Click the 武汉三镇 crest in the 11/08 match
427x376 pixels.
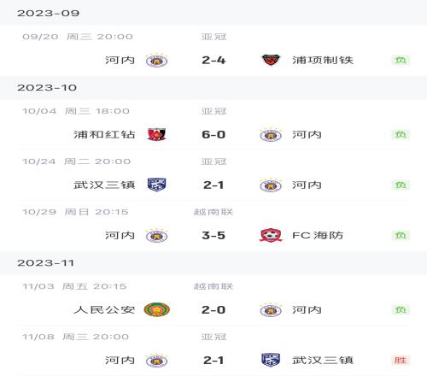click(271, 360)
